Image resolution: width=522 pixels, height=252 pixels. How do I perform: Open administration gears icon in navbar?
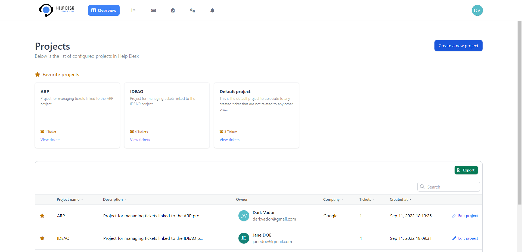[192, 10]
